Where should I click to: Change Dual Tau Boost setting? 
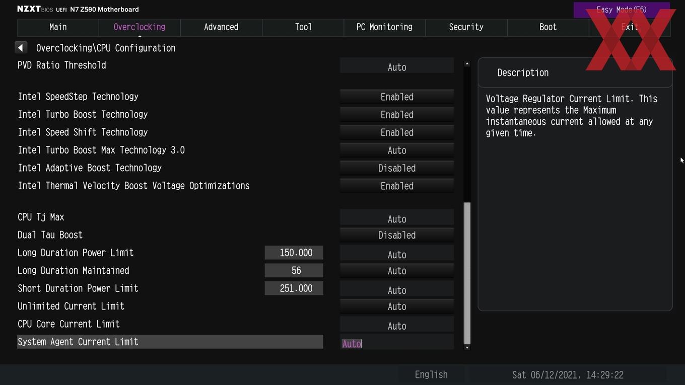(397, 235)
